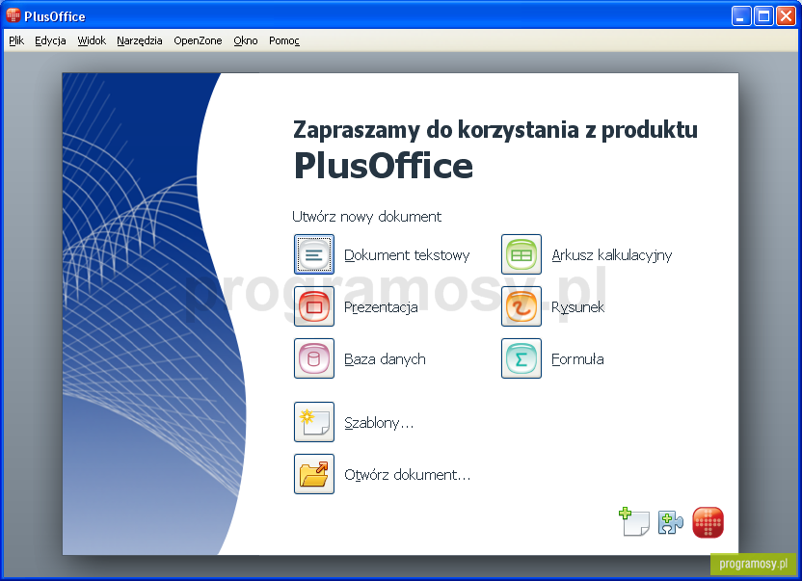Click the Prezentacja presentation icon

314,306
